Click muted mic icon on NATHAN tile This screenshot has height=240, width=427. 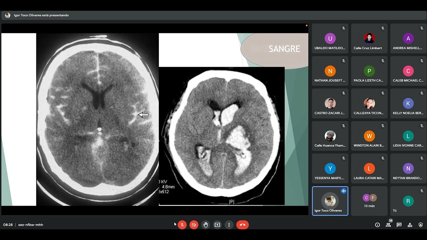[x=344, y=61]
